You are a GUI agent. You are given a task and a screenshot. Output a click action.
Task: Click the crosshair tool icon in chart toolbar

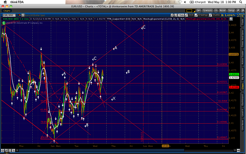[172, 15]
